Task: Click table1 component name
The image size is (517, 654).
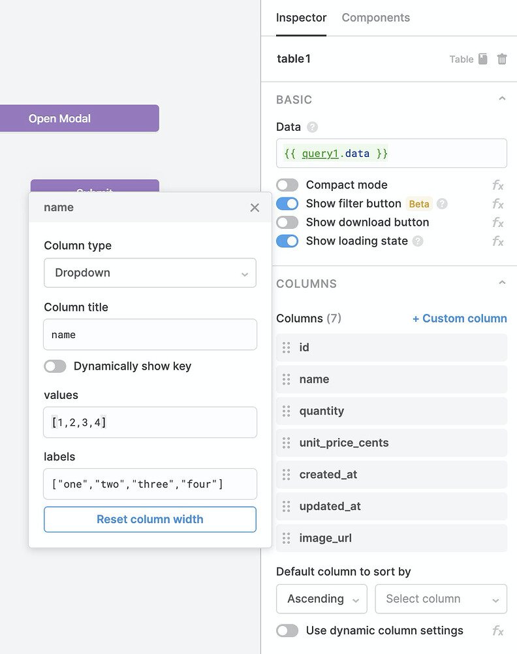Action: pos(294,59)
